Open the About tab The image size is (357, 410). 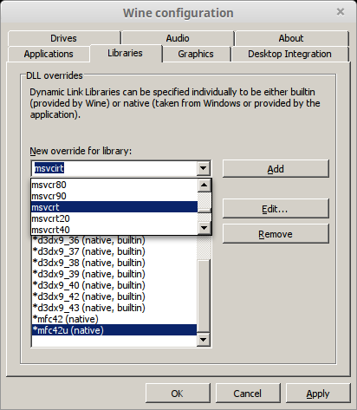291,38
